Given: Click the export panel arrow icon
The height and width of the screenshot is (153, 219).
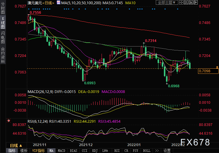Looking at the screenshot, I should pyautogui.click(x=196, y=2).
